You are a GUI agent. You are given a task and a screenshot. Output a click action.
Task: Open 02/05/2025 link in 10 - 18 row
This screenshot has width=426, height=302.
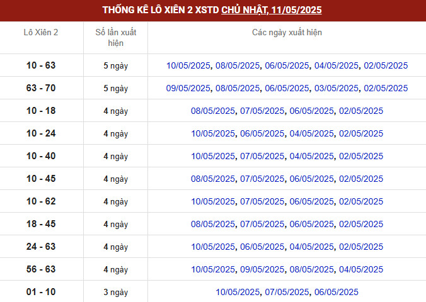click(x=361, y=111)
